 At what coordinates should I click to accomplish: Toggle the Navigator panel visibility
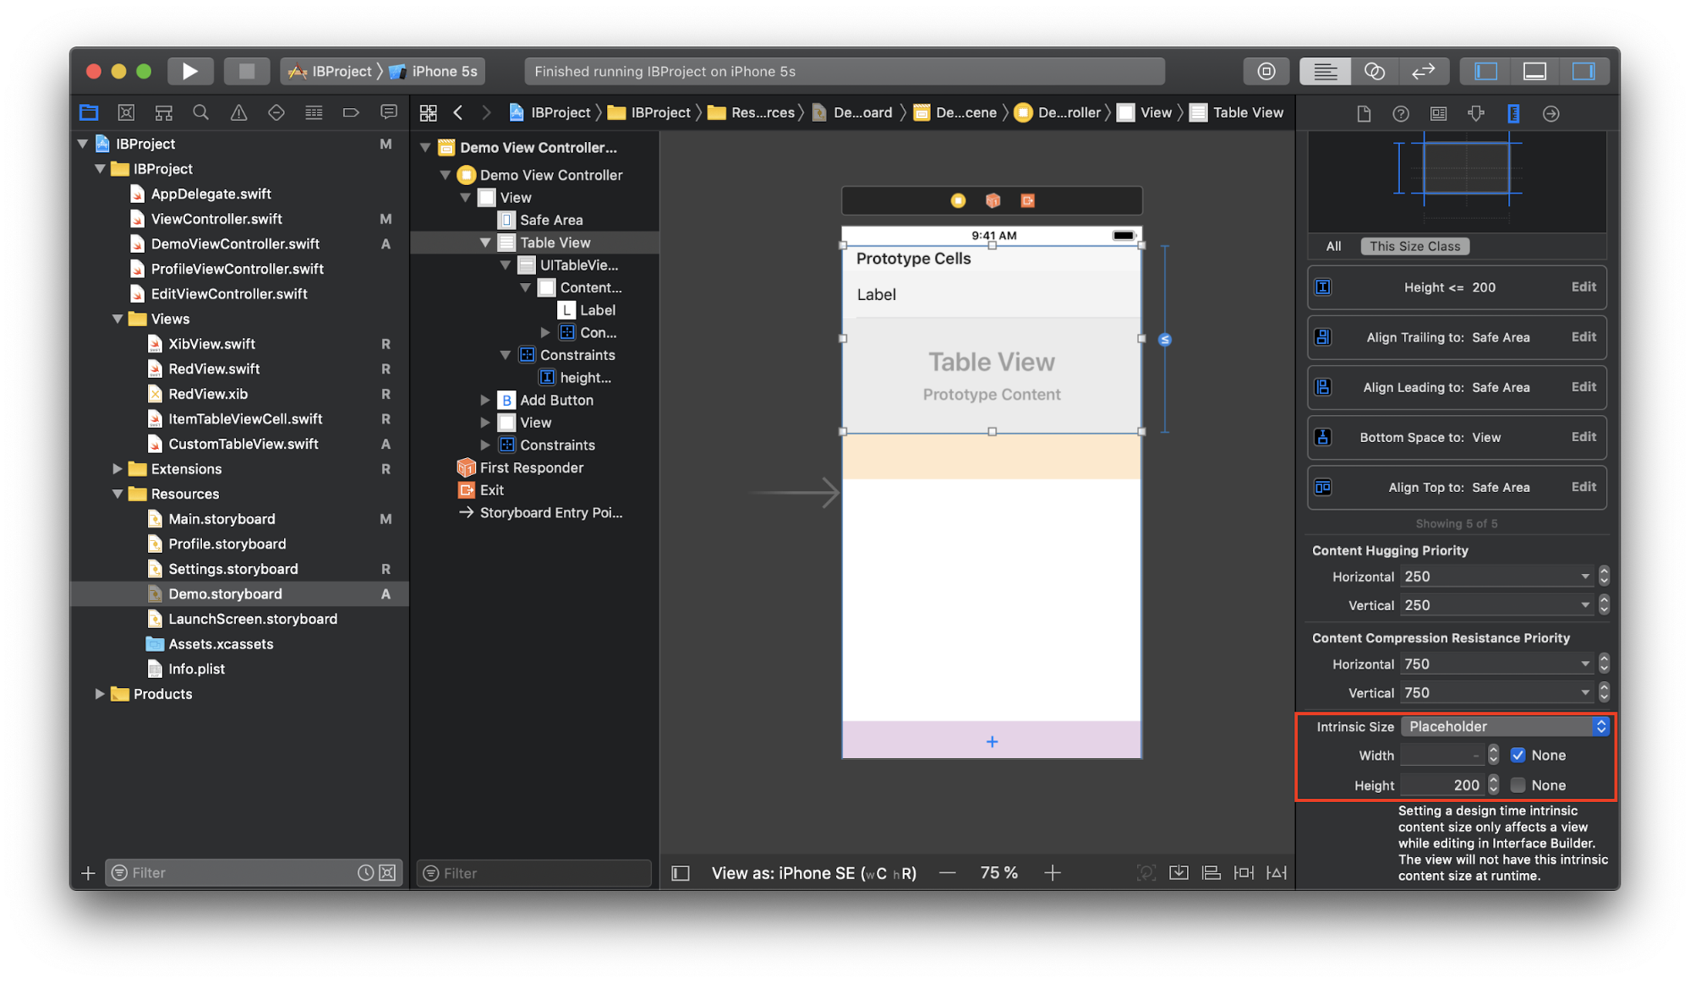[1486, 71]
